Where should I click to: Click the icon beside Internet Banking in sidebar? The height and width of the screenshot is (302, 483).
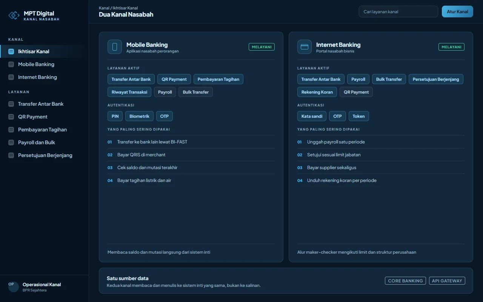click(11, 77)
